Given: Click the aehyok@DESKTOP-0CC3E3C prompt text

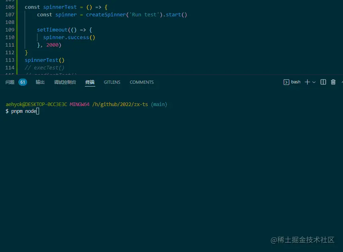Looking at the screenshot, I should point(36,104).
